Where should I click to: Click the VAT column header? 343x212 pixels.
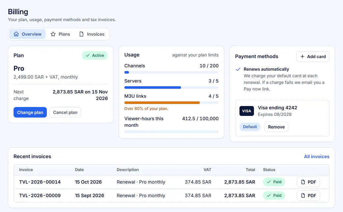click(x=207, y=170)
